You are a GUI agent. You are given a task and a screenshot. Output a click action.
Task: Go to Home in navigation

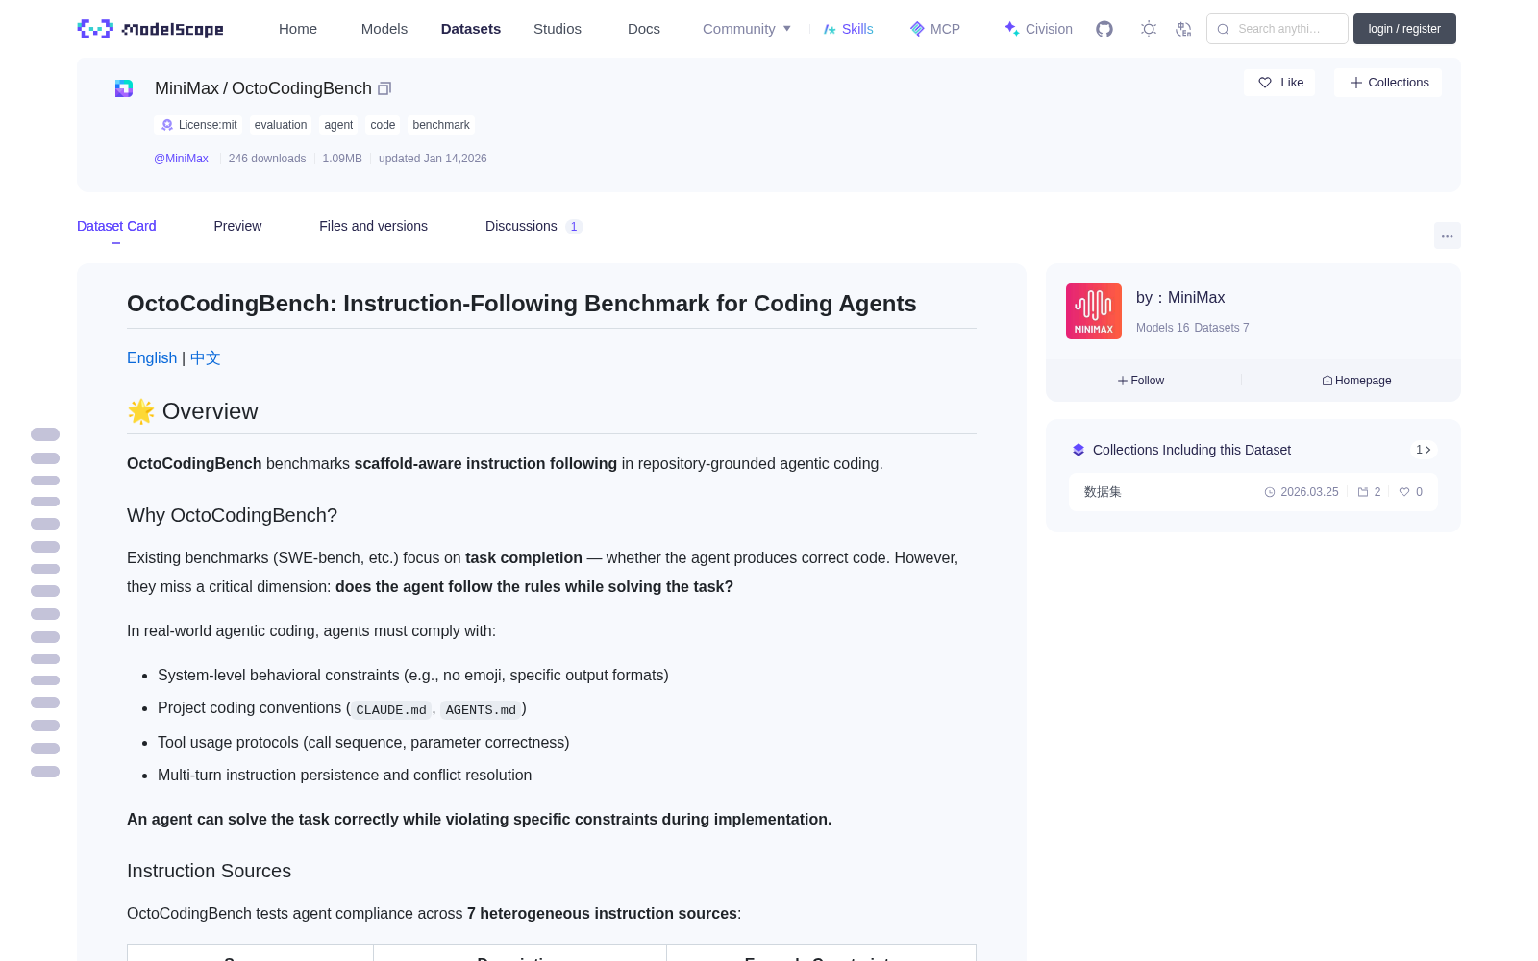point(298,29)
